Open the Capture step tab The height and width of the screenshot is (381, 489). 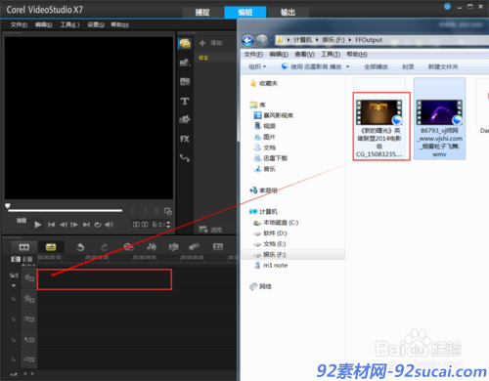tap(202, 13)
